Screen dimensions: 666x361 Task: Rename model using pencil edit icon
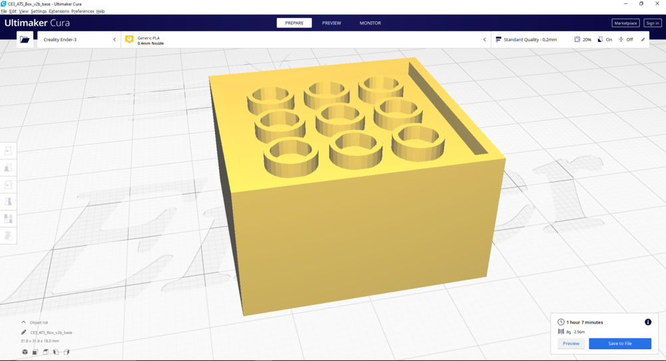[24, 332]
